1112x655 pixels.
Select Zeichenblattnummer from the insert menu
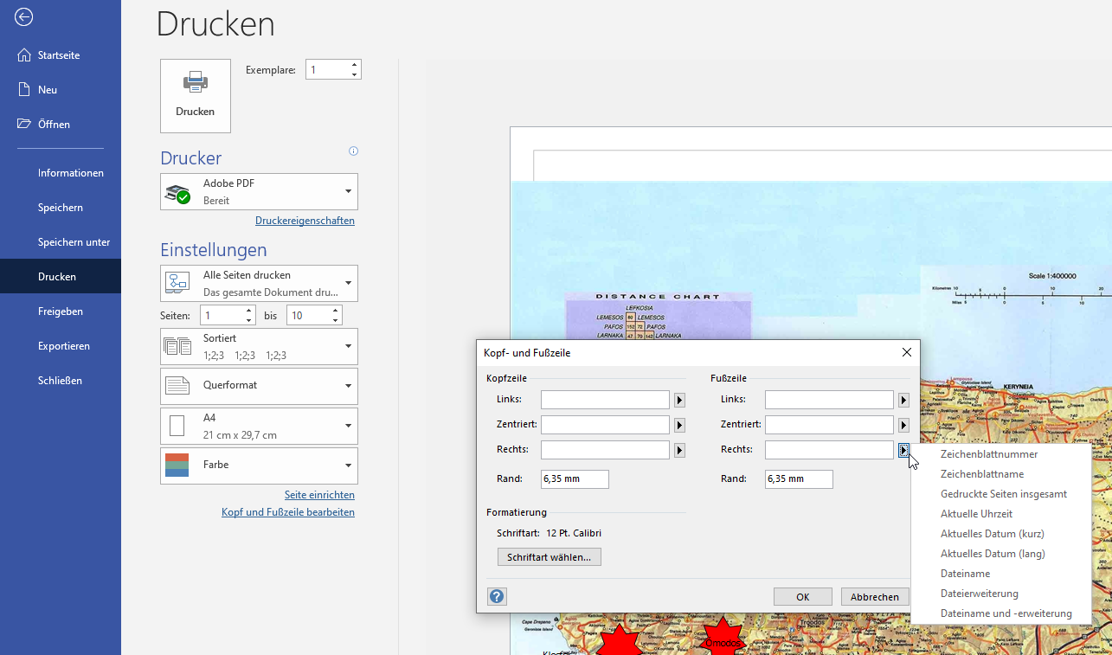tap(988, 454)
